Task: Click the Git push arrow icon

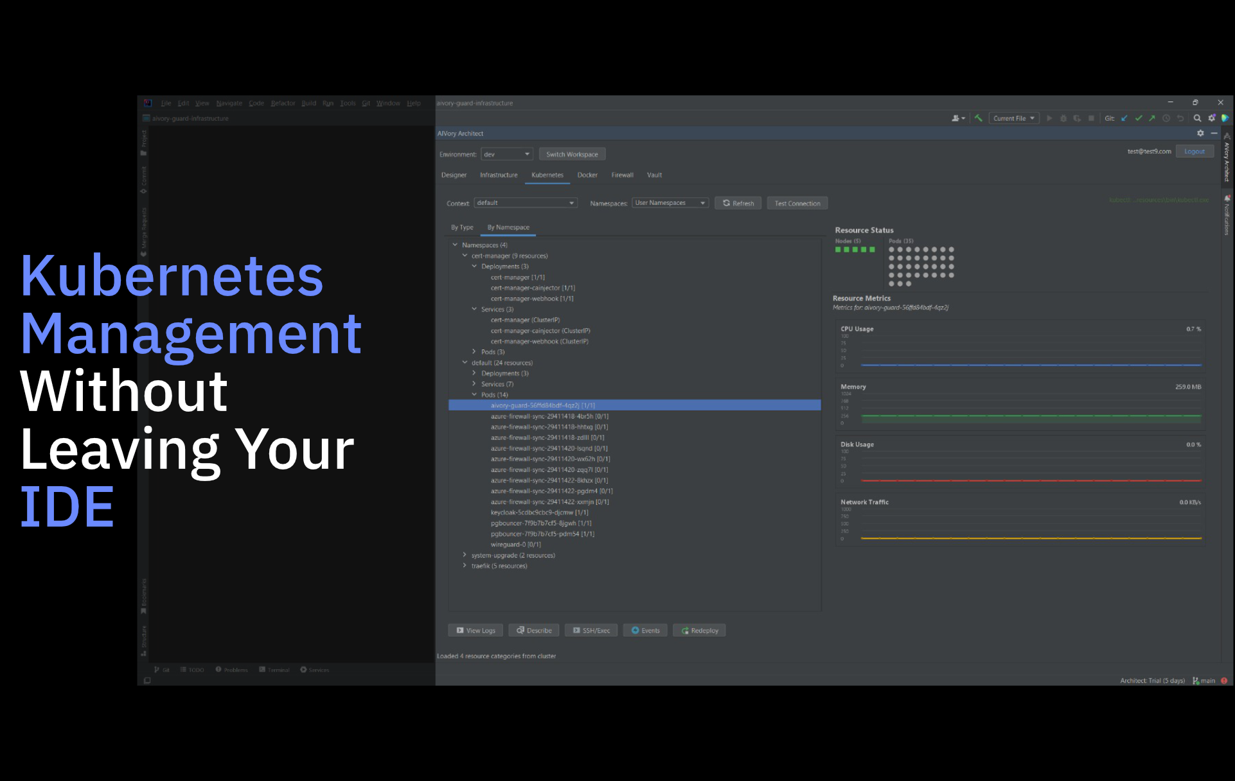Action: [1152, 118]
